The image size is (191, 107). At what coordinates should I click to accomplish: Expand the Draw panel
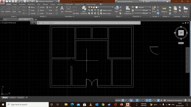(14, 16)
